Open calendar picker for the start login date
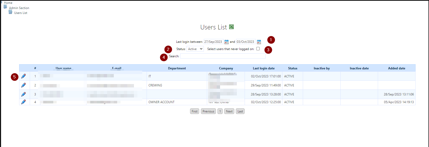 [227, 42]
